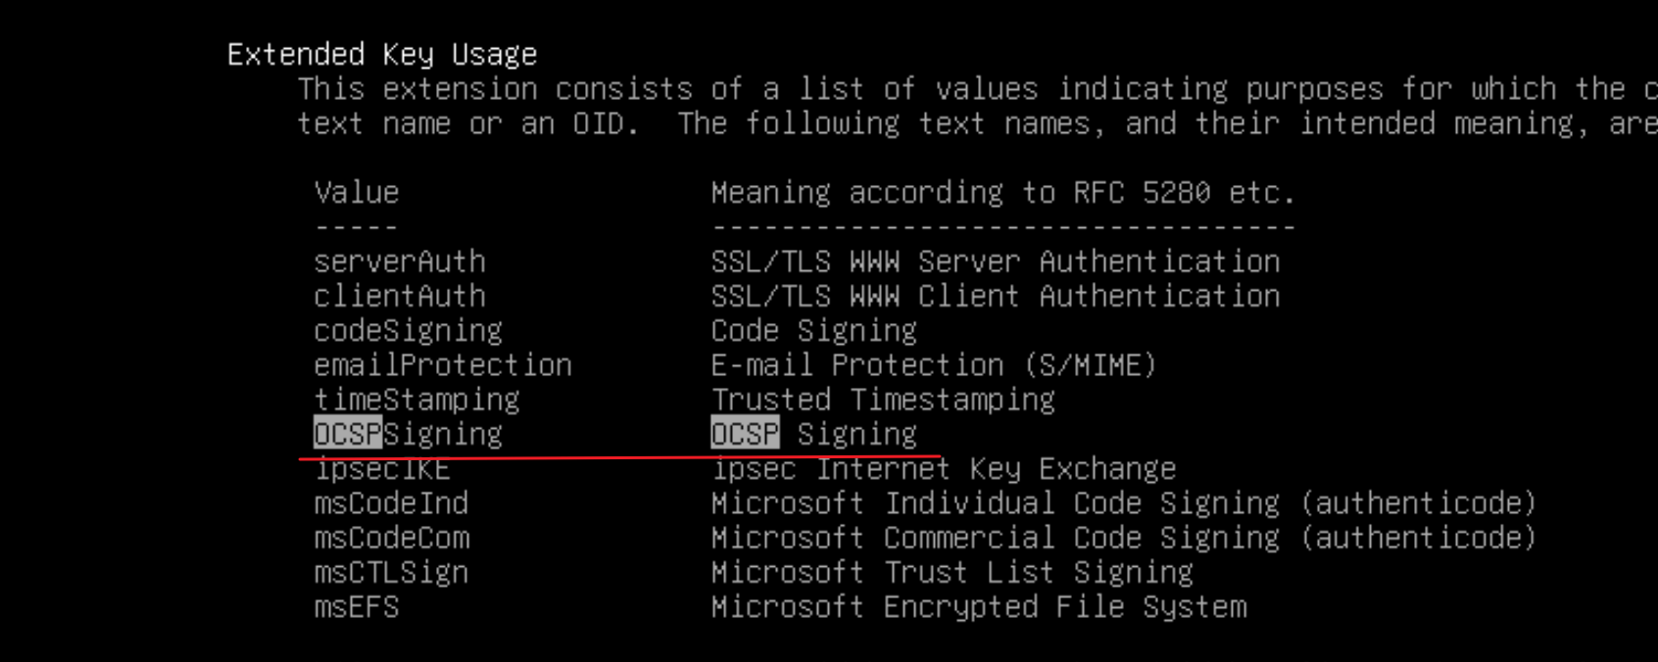Viewport: 1658px width, 662px height.
Task: Click the Value column header
Action: click(357, 193)
